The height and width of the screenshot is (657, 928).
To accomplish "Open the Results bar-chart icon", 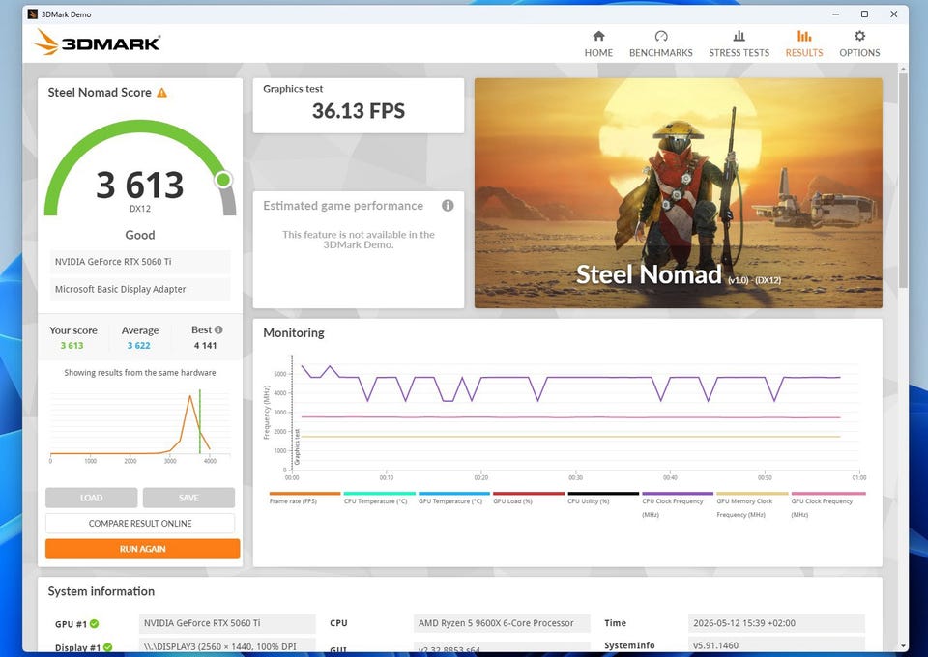I will pos(803,36).
